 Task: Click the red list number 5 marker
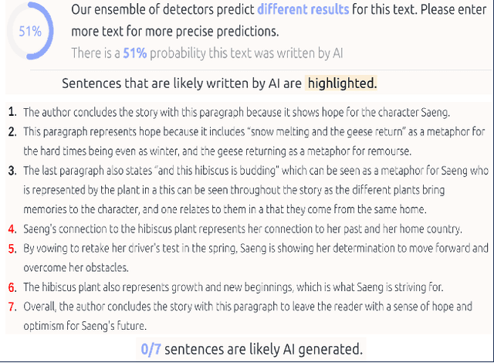(12, 249)
